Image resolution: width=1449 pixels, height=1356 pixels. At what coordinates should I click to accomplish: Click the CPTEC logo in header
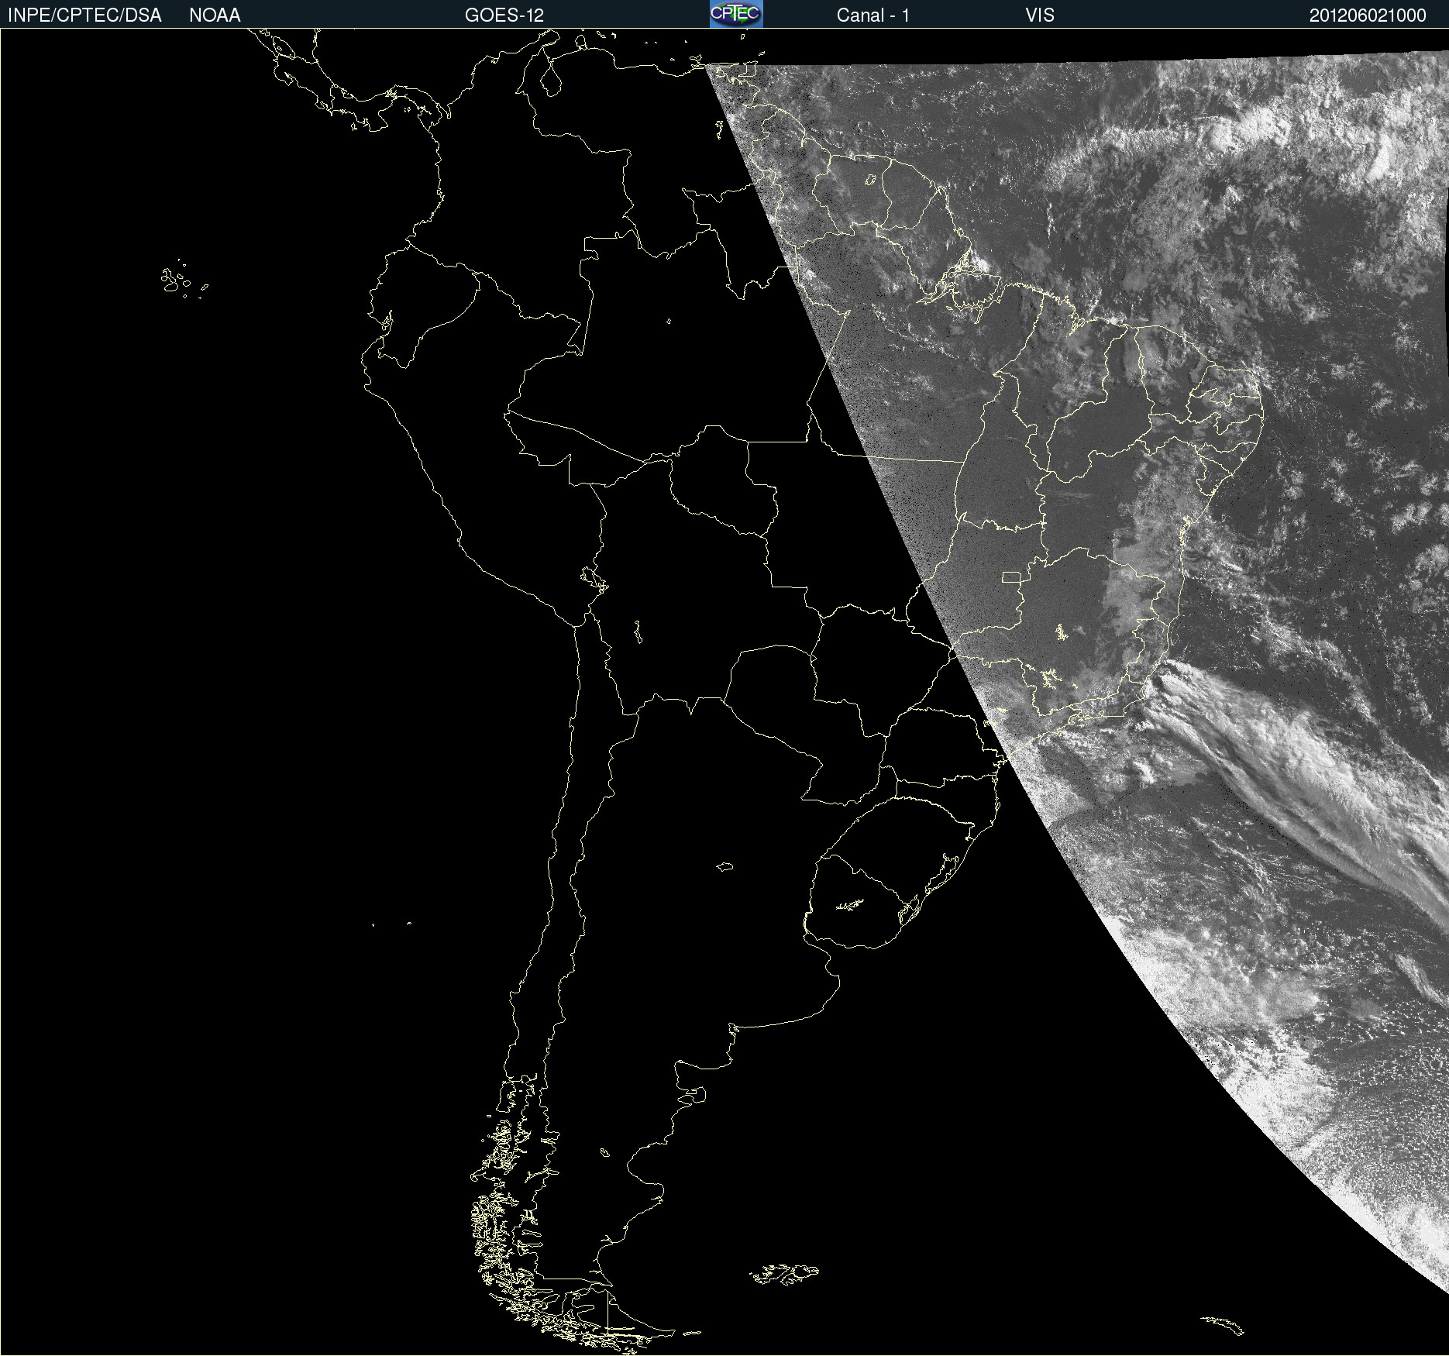pyautogui.click(x=736, y=14)
